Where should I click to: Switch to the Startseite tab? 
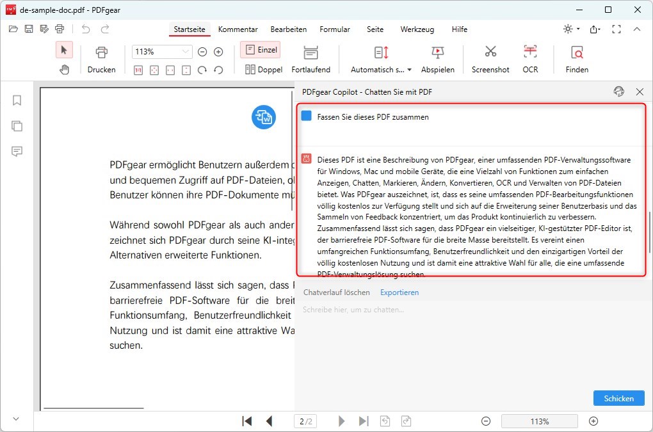(189, 29)
